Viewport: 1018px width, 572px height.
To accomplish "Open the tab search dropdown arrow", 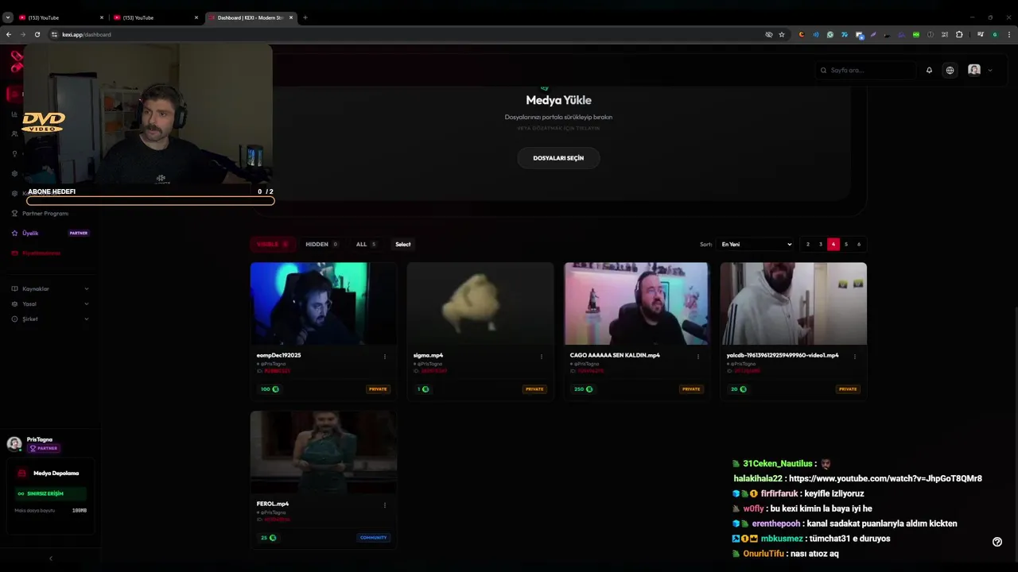I will 8,17.
